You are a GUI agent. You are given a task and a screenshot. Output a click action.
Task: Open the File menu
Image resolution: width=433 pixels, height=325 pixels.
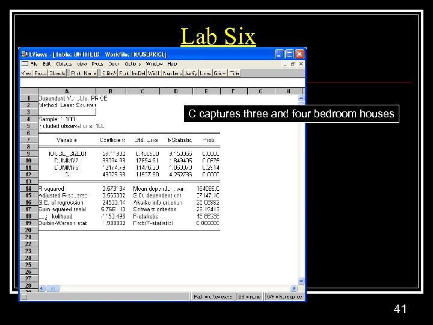[x=34, y=64]
